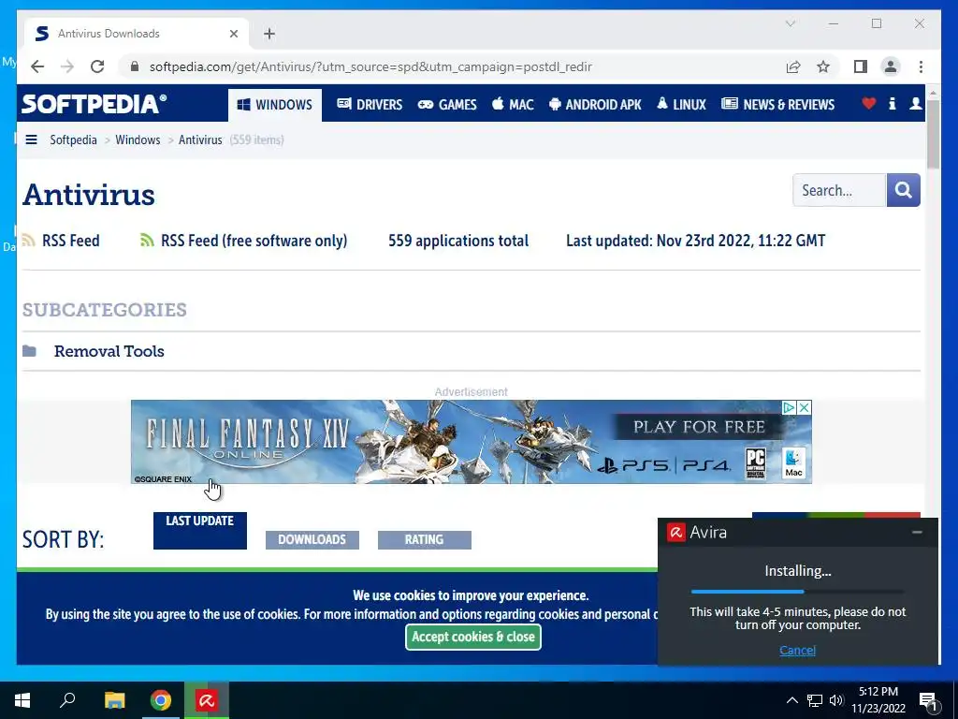Click the '559 applications total' text
The width and height of the screenshot is (958, 719).
click(458, 241)
